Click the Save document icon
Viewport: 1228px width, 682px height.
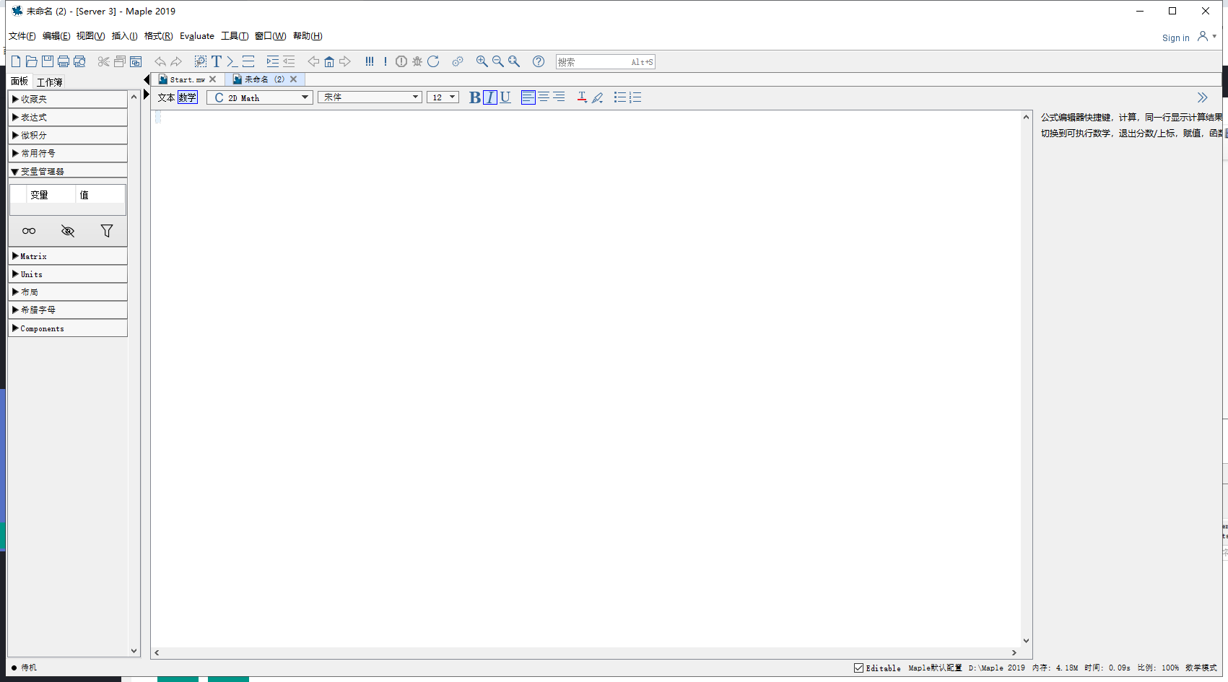(x=48, y=61)
